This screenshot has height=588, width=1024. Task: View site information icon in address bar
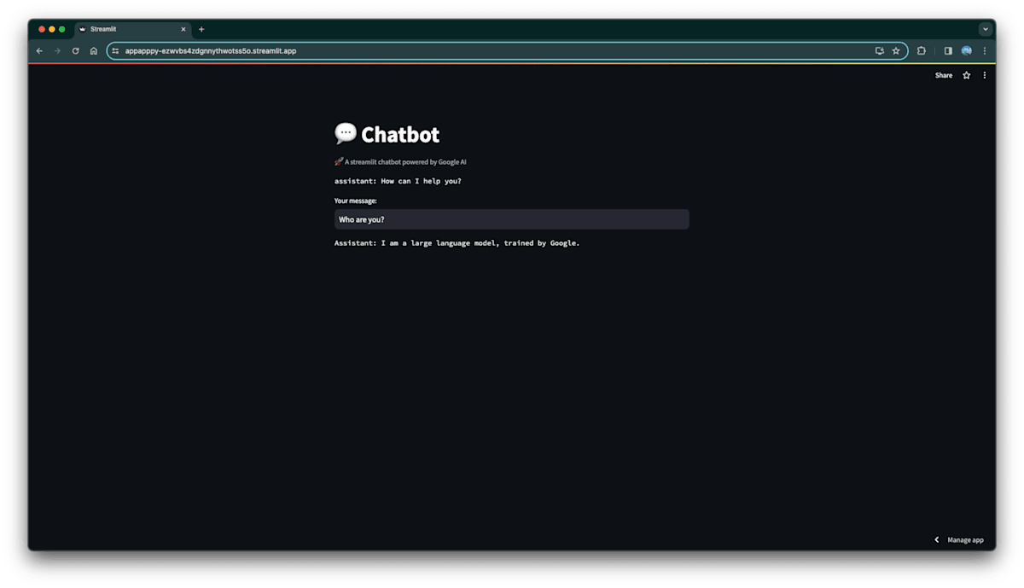pyautogui.click(x=116, y=51)
